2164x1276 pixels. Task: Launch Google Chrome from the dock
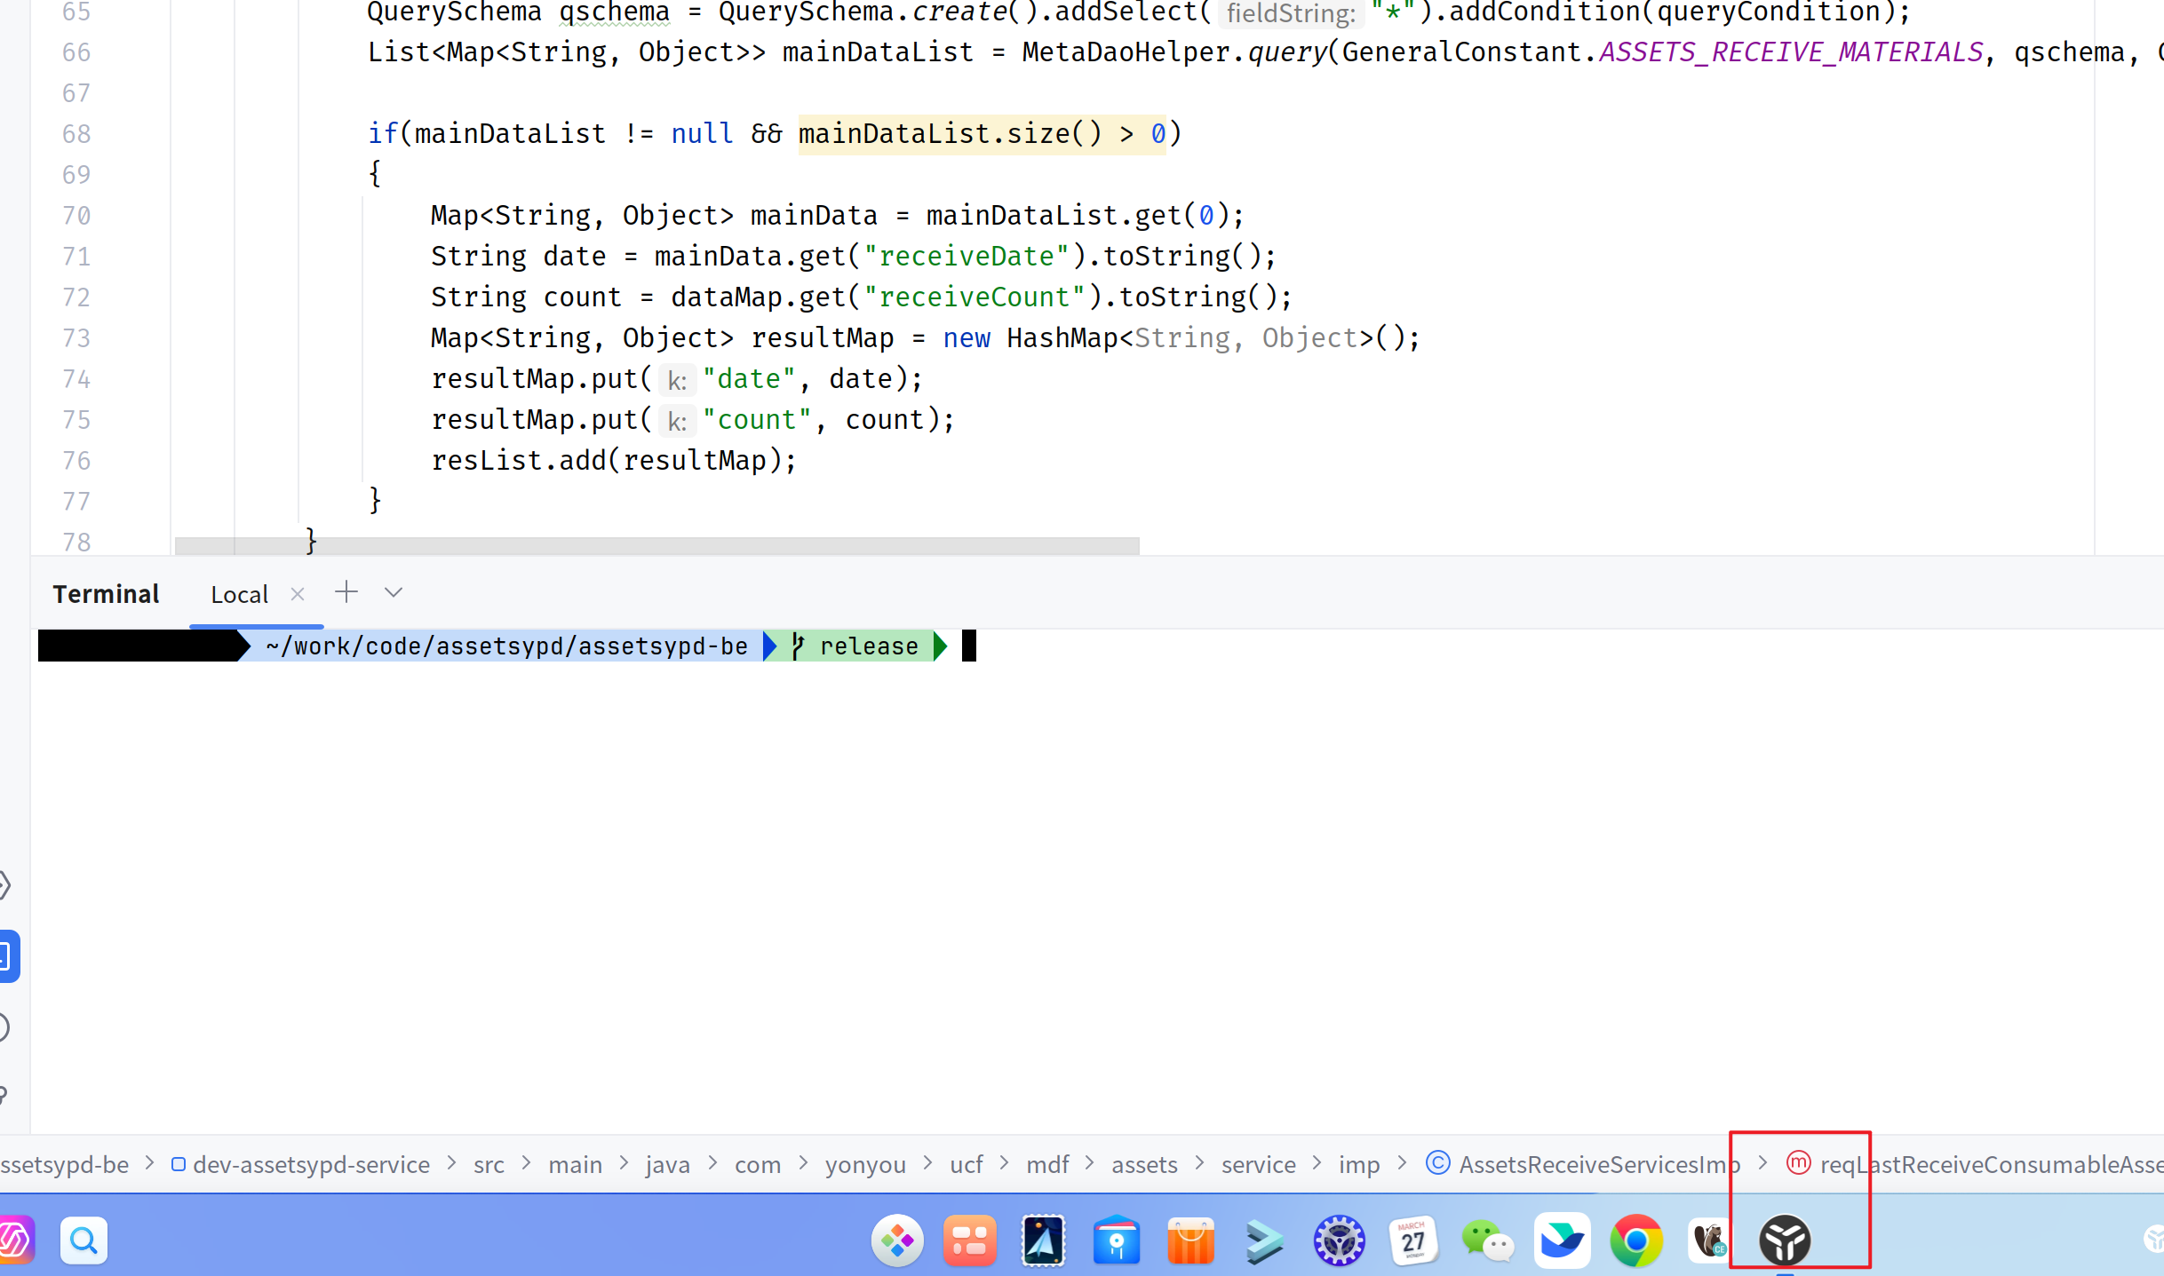click(1636, 1240)
